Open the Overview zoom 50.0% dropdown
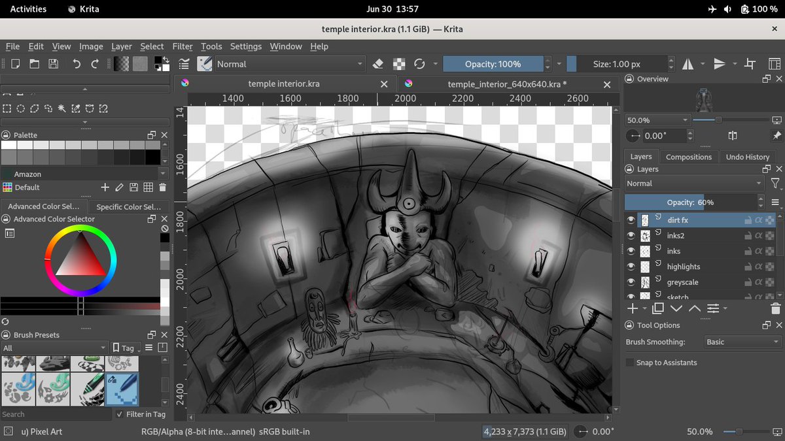 click(657, 120)
